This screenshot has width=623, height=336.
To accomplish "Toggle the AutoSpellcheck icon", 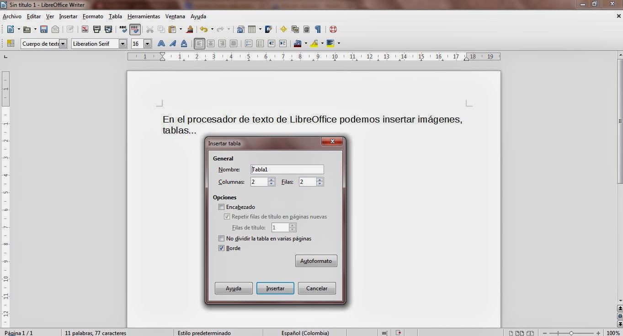I will pos(135,29).
